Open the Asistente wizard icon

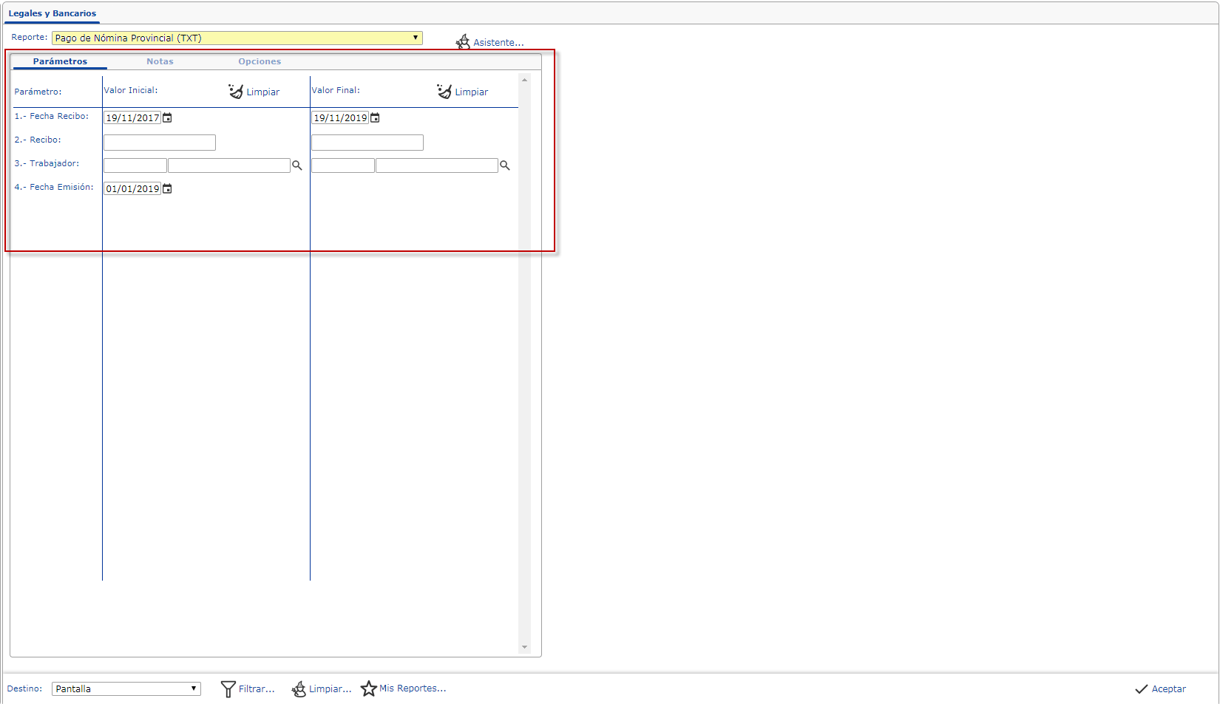(x=463, y=42)
